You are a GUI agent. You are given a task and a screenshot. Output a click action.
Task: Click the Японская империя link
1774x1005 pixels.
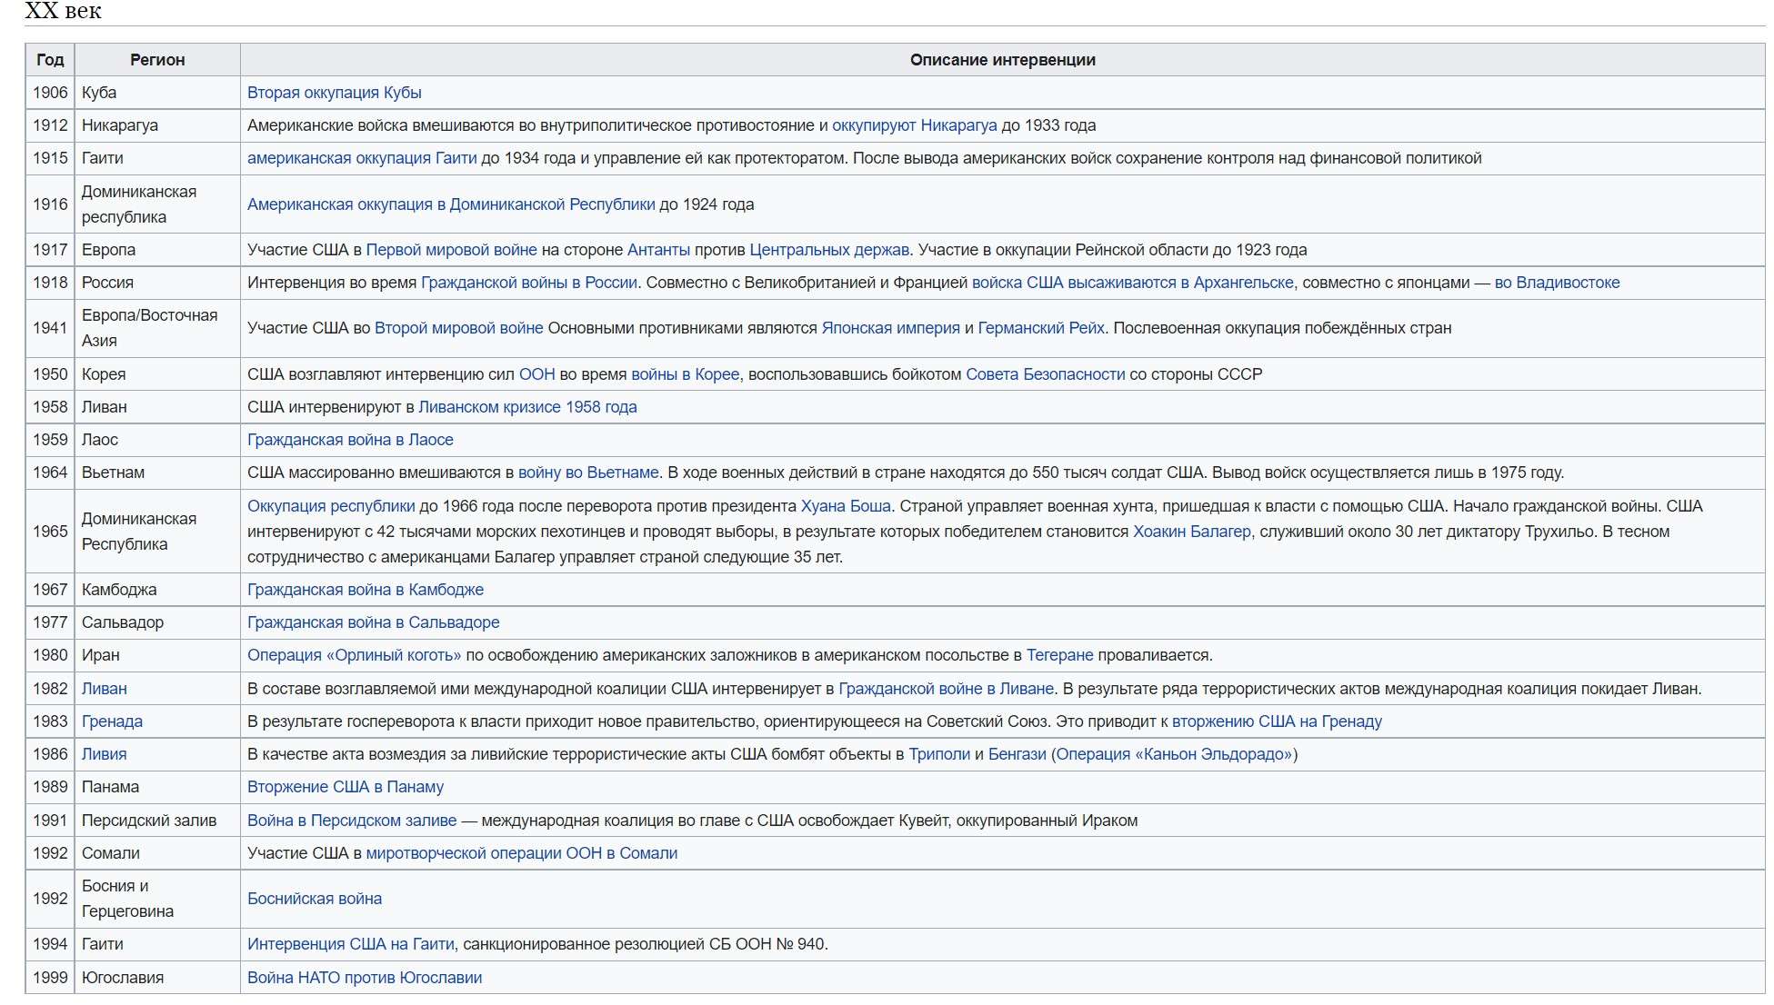890,328
